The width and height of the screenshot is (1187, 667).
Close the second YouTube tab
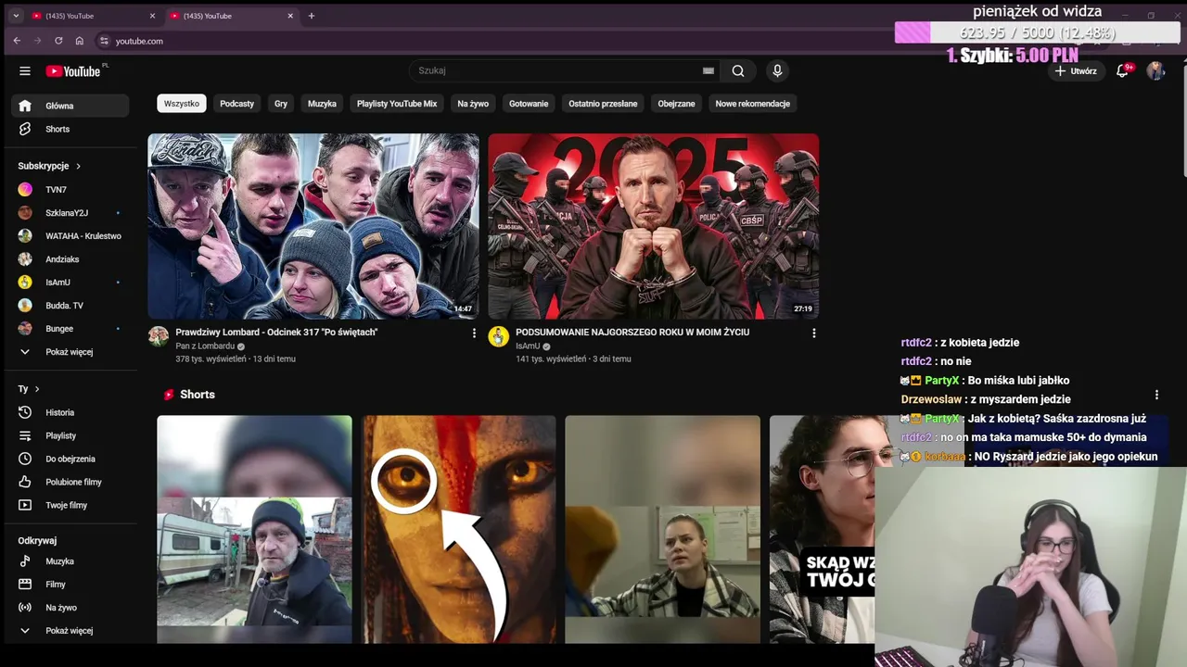pyautogui.click(x=290, y=16)
